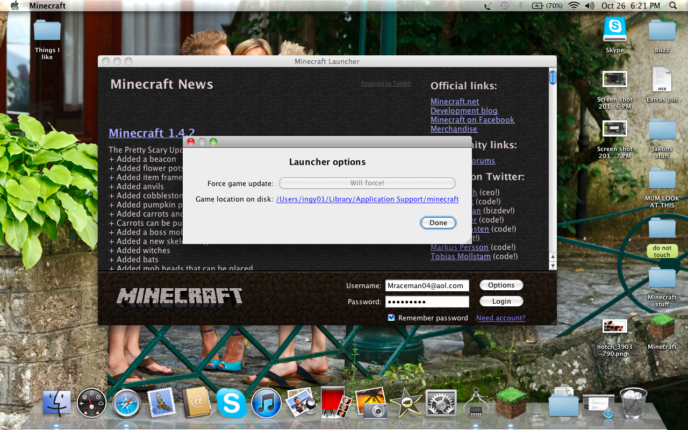Click the '+ Added bats' news line

(133, 260)
